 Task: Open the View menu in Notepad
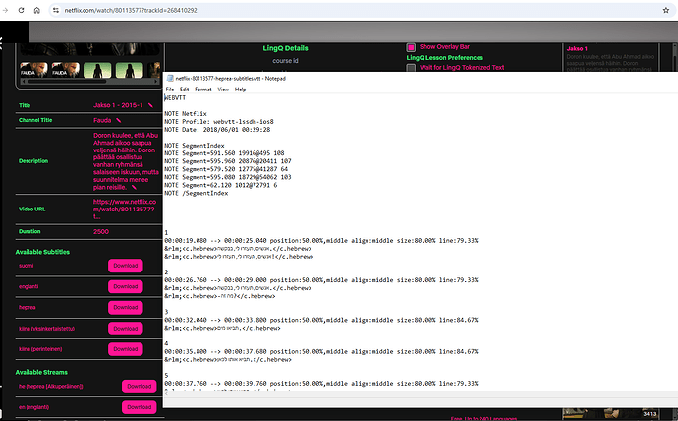[223, 90]
